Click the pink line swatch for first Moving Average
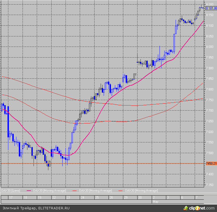 pos(29,191)
